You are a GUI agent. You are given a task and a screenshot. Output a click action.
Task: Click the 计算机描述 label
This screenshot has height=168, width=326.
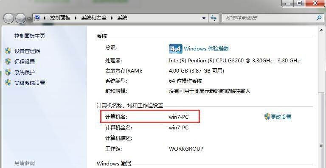(x=118, y=138)
